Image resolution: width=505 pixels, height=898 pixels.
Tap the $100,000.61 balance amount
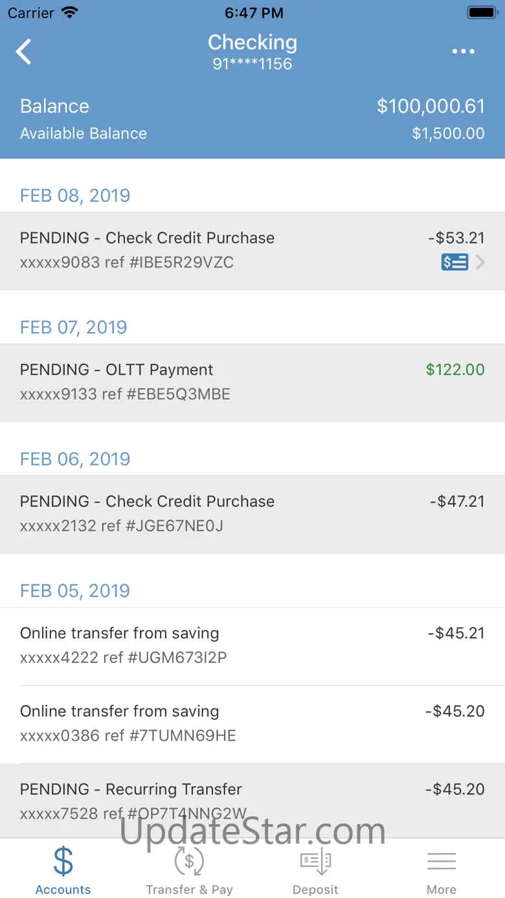point(431,106)
